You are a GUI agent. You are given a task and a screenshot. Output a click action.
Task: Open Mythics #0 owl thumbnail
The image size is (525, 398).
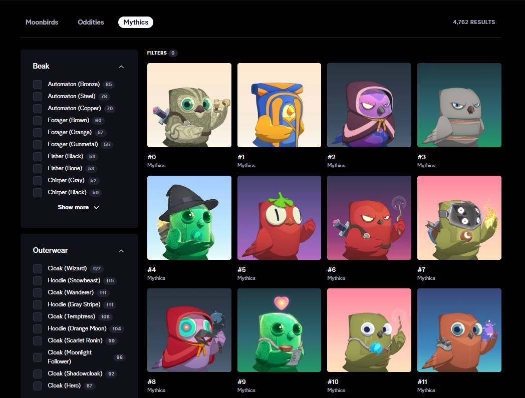coord(189,105)
